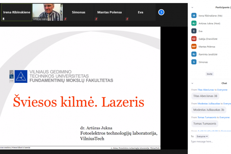Select participant 'Simonas' in list
The image size is (231, 154).
pyautogui.click(x=203, y=62)
